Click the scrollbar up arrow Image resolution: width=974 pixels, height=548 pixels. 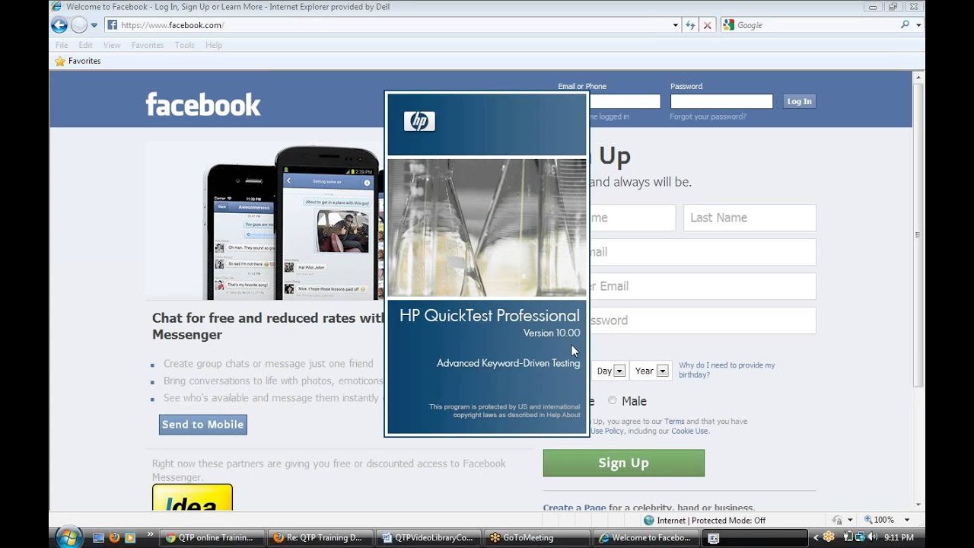tap(918, 77)
